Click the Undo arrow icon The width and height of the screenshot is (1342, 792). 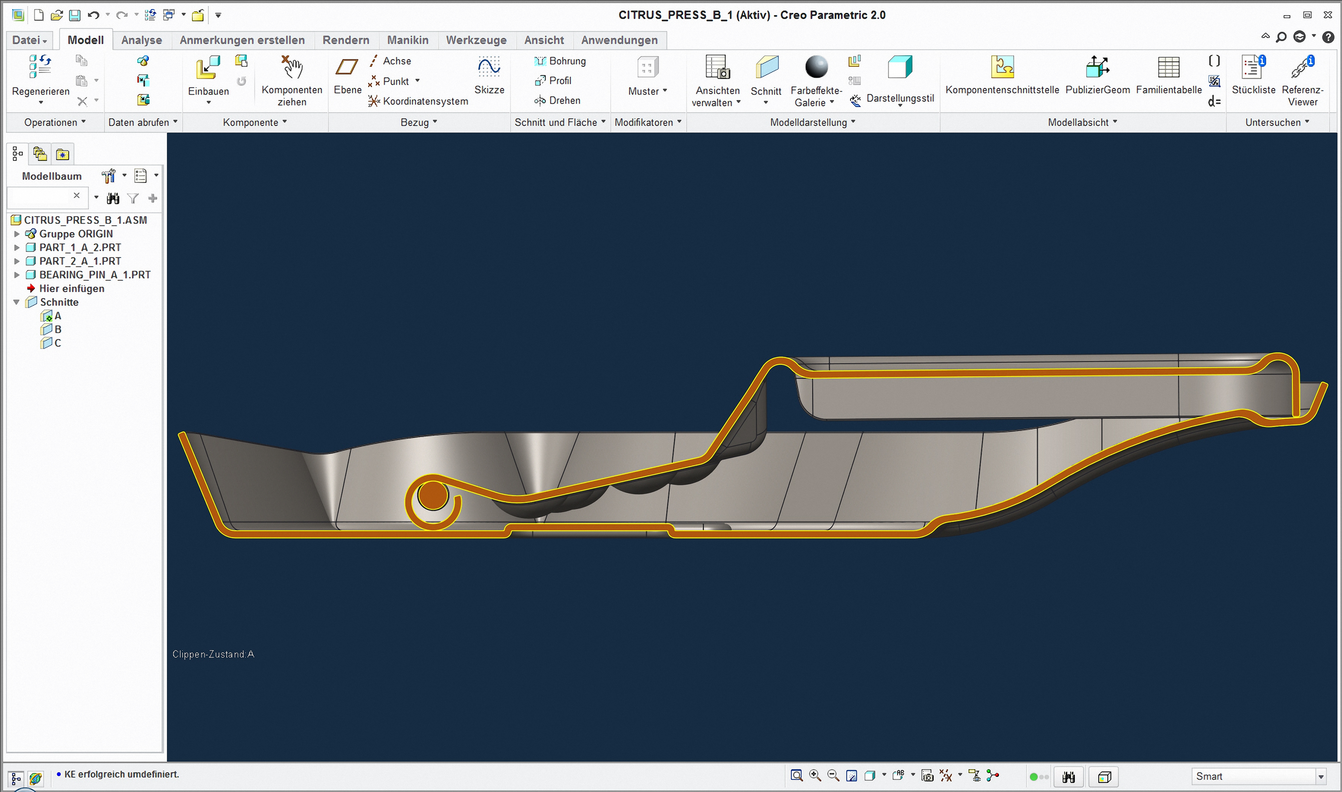click(x=94, y=15)
